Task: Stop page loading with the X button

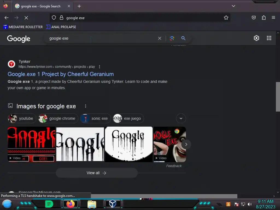Action: point(26,18)
